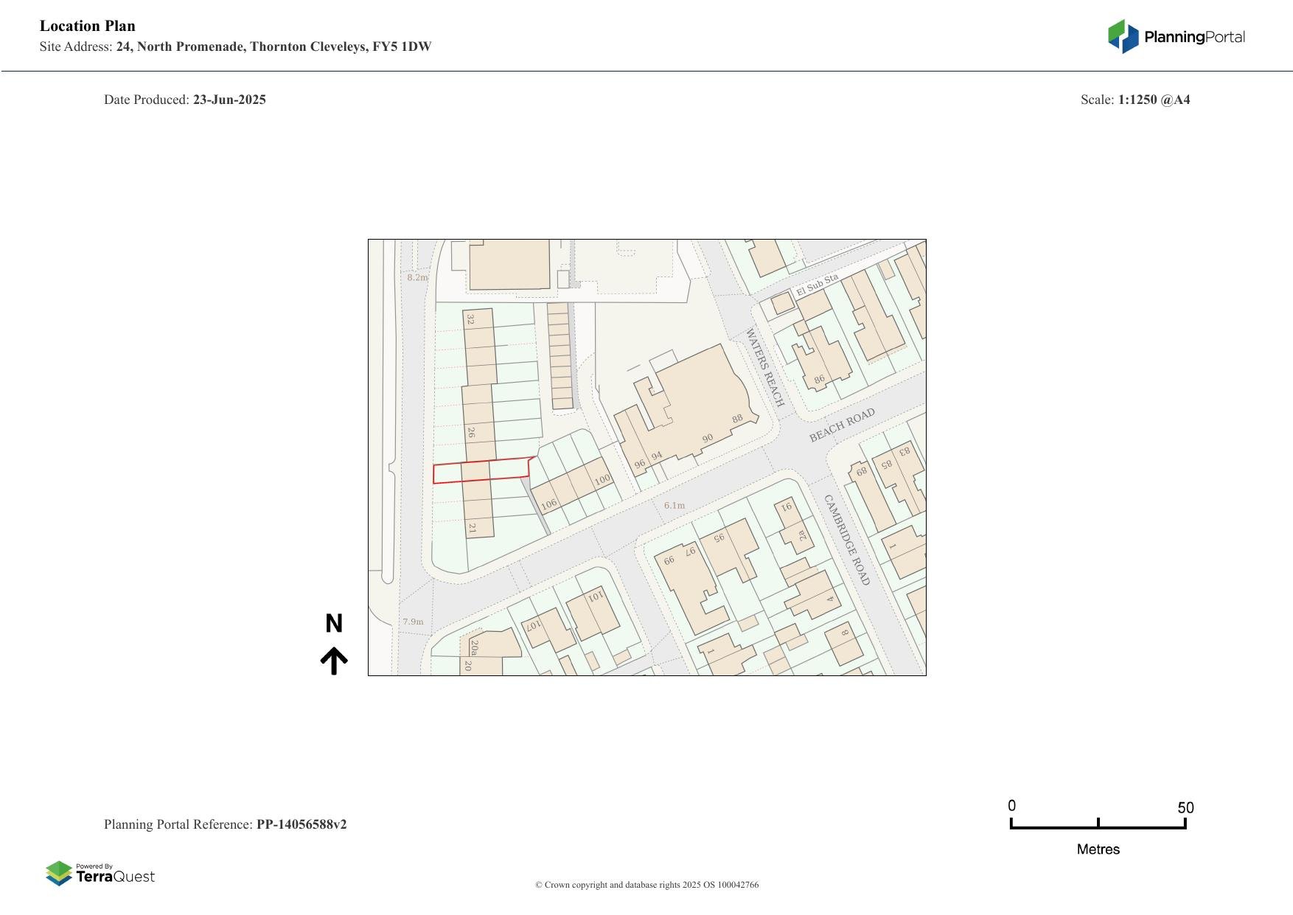Click the Waters Reach street label

765,367
